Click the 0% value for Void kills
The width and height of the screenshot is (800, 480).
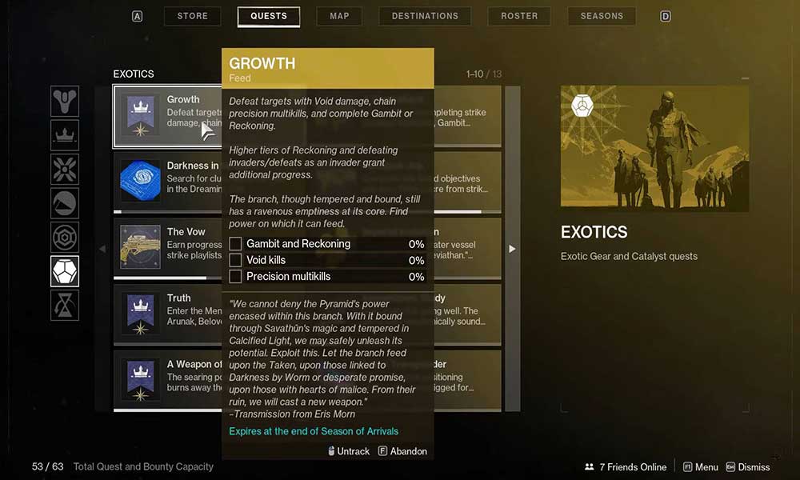pyautogui.click(x=416, y=260)
